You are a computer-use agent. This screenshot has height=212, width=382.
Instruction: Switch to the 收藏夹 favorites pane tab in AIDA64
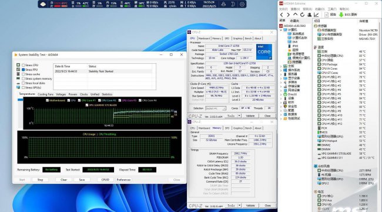click(x=294, y=21)
